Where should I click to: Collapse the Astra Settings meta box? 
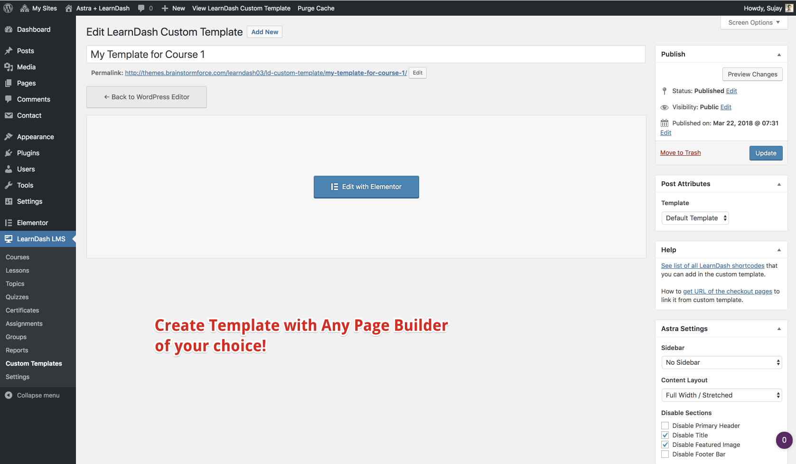(779, 329)
